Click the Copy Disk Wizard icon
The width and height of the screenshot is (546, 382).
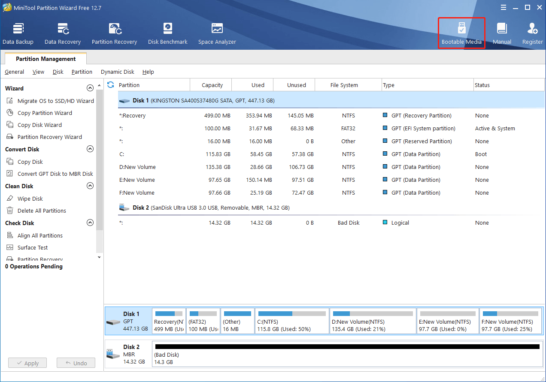click(x=10, y=125)
